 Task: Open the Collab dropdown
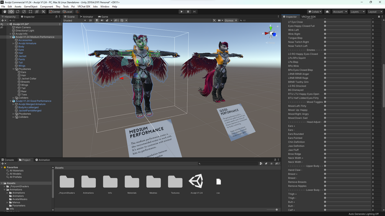[x=315, y=11]
